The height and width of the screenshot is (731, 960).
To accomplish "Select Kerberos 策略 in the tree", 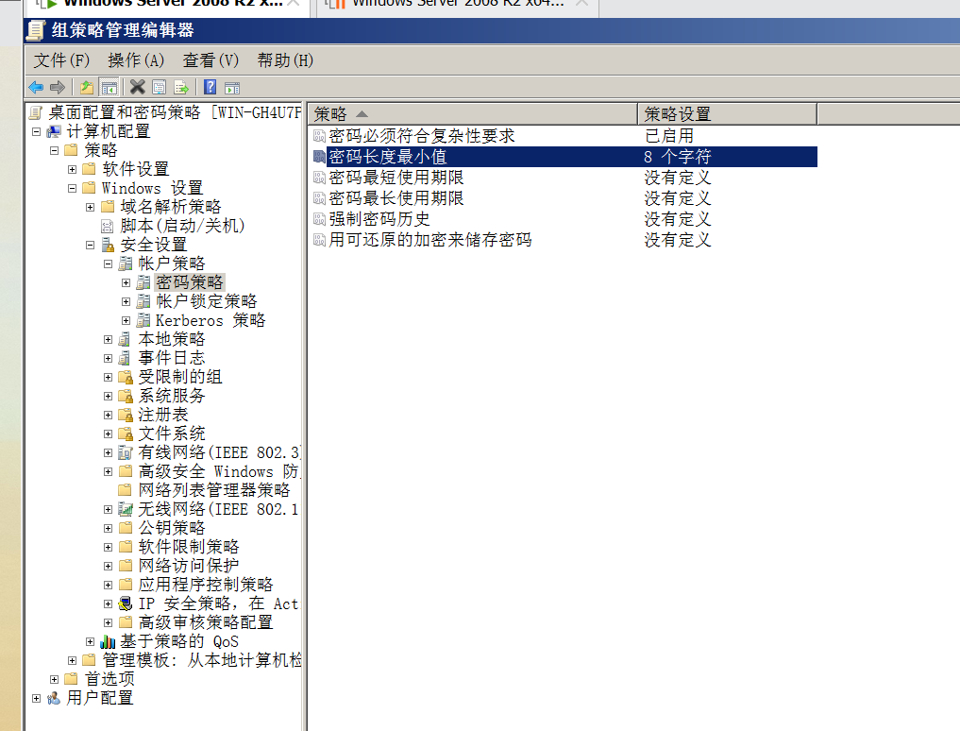I will tap(211, 320).
